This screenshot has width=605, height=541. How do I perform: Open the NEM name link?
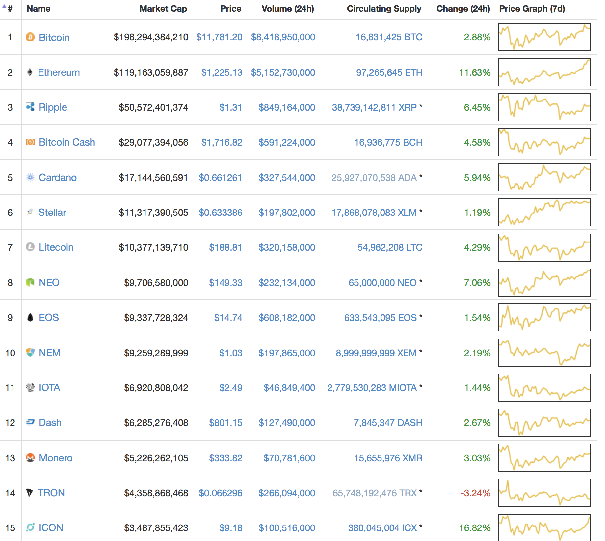(49, 353)
